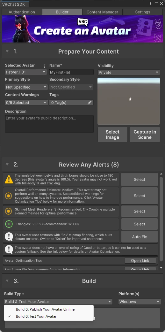Click the speech bubble icon for mipmap filtering alert
165x332 pixels.
(x=9, y=237)
